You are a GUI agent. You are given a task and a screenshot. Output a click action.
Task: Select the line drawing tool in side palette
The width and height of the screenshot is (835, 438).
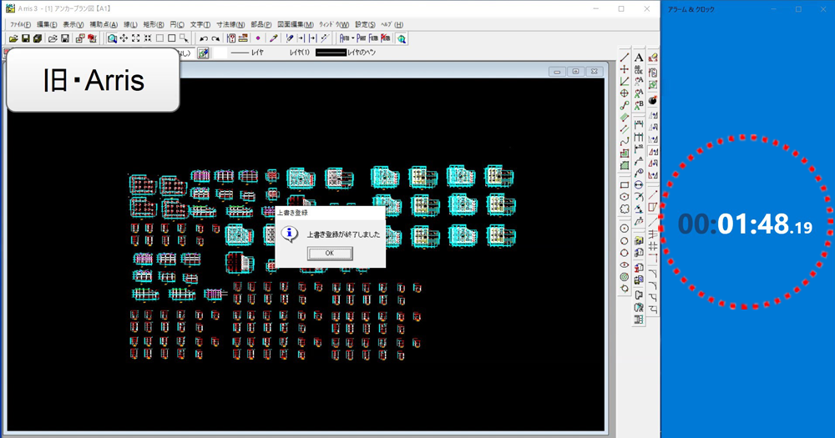[x=624, y=58]
